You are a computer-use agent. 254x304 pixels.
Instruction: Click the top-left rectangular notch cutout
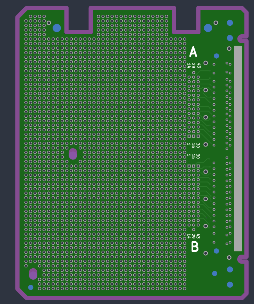pyautogui.click(x=79, y=19)
